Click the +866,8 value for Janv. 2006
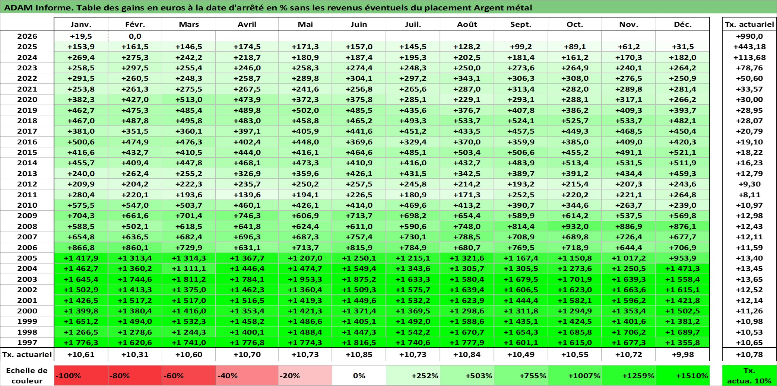This screenshot has width=777, height=386. click(x=81, y=248)
